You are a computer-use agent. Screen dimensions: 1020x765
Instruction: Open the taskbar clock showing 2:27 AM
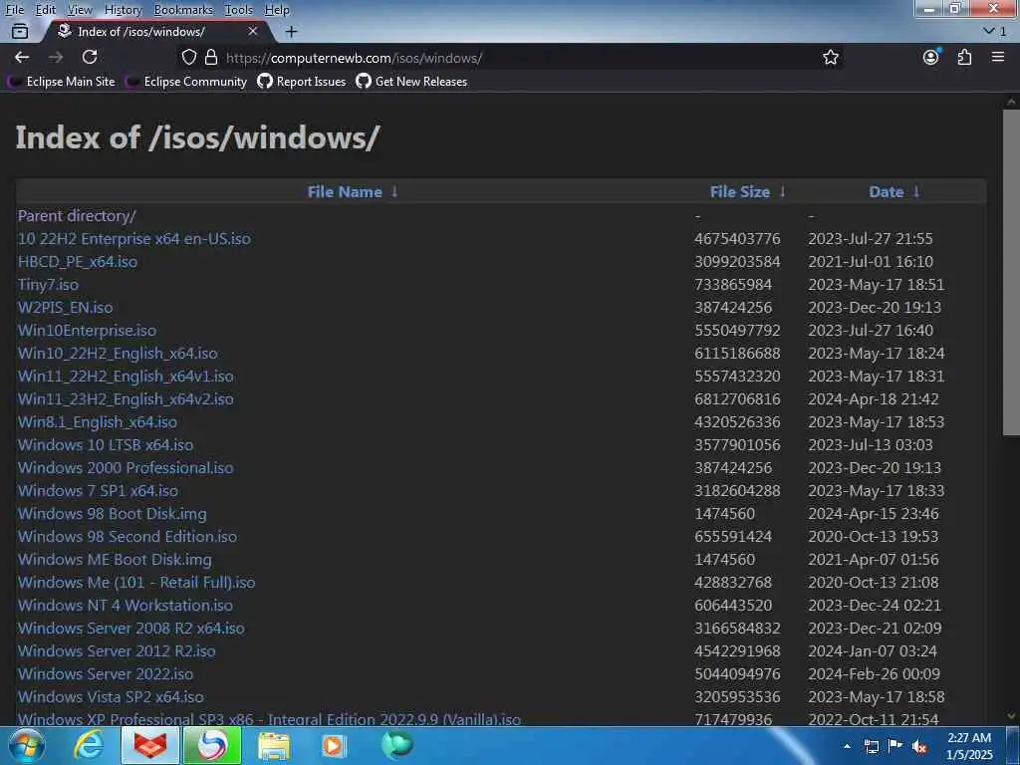[x=969, y=746]
